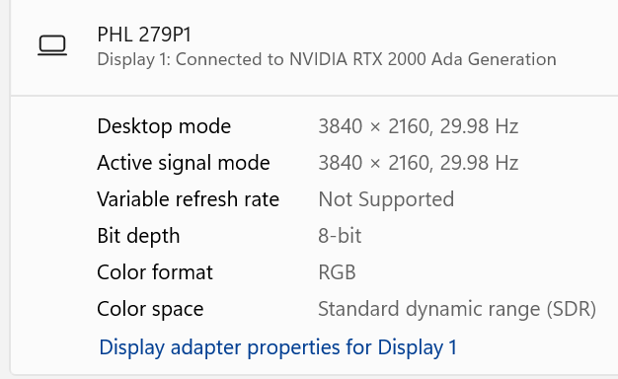Open Display adapter properties for Display 1
The width and height of the screenshot is (618, 379).
pyautogui.click(x=277, y=347)
